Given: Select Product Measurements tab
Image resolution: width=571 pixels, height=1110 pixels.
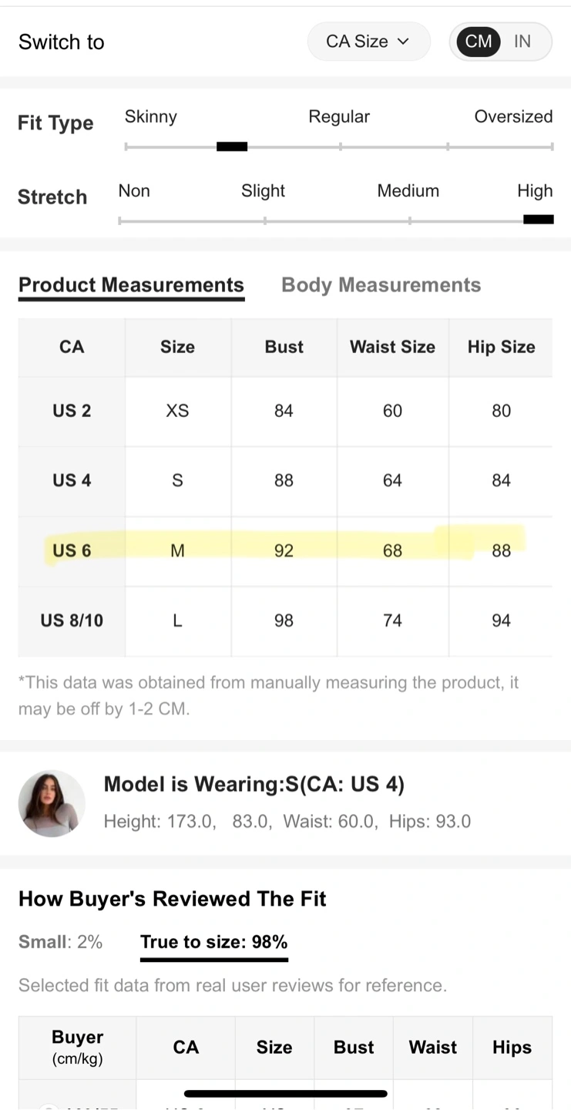Looking at the screenshot, I should click(132, 285).
